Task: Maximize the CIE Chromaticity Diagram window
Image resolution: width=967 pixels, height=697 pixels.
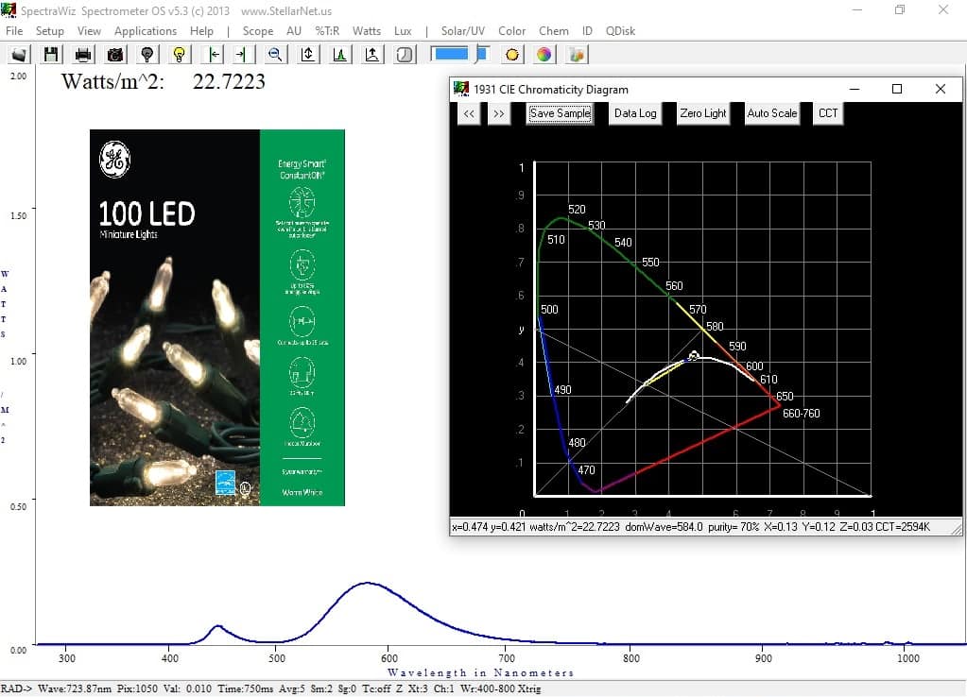Action: [x=897, y=90]
